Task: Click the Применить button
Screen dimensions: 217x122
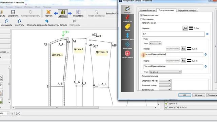Action: click(x=212, y=95)
